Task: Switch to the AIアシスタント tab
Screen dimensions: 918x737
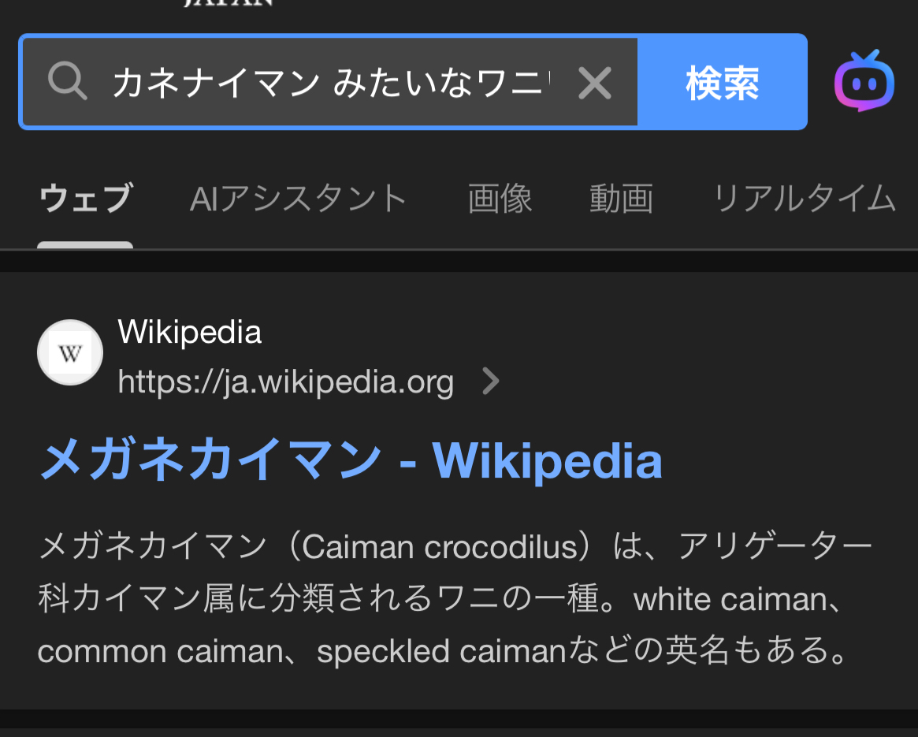Action: (x=299, y=199)
